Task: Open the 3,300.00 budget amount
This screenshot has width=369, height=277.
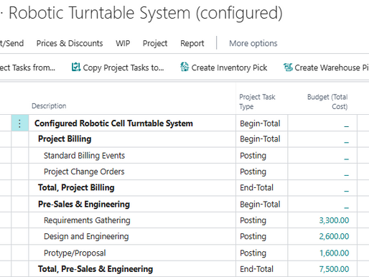Action: 334,220
